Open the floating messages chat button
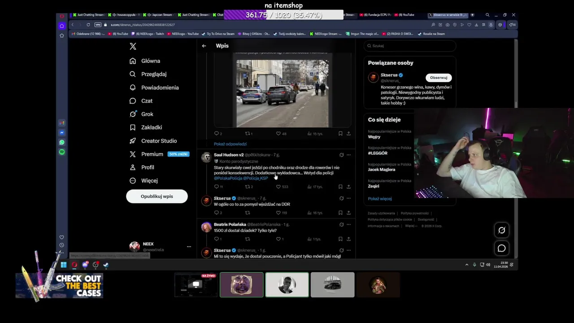The height and width of the screenshot is (323, 574). pyautogui.click(x=501, y=248)
